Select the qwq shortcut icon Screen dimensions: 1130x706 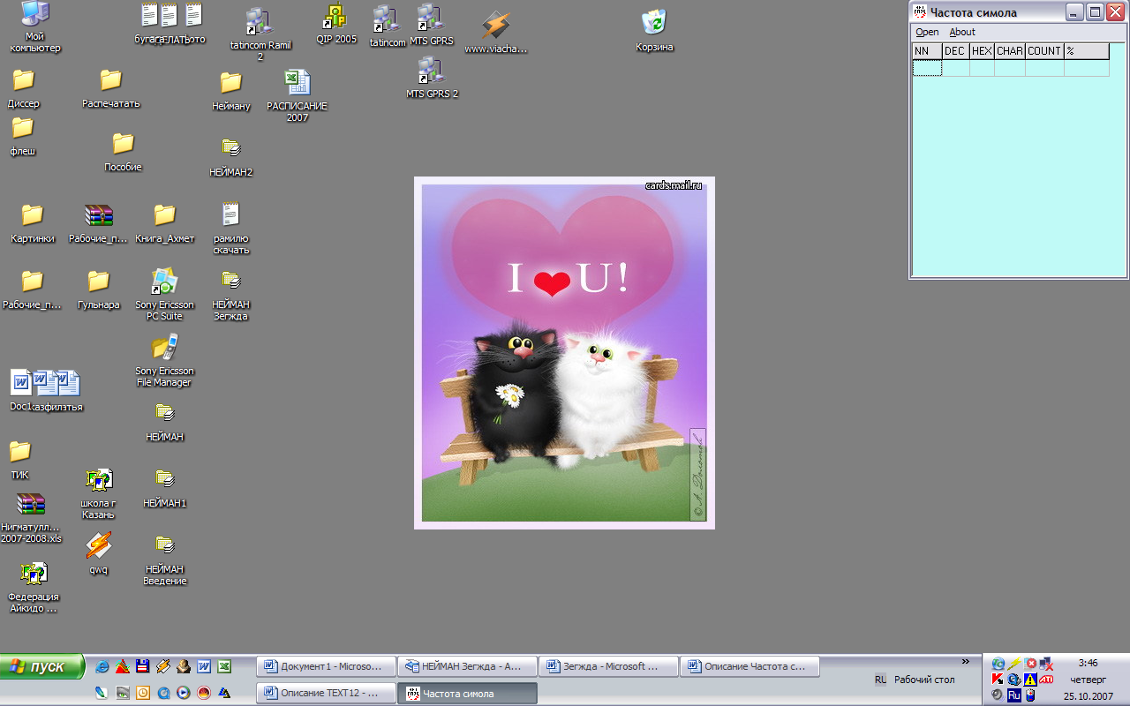tap(99, 552)
